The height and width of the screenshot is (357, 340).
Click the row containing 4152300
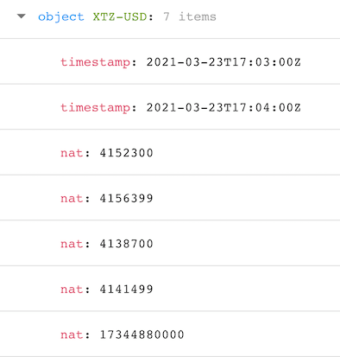tap(170, 152)
